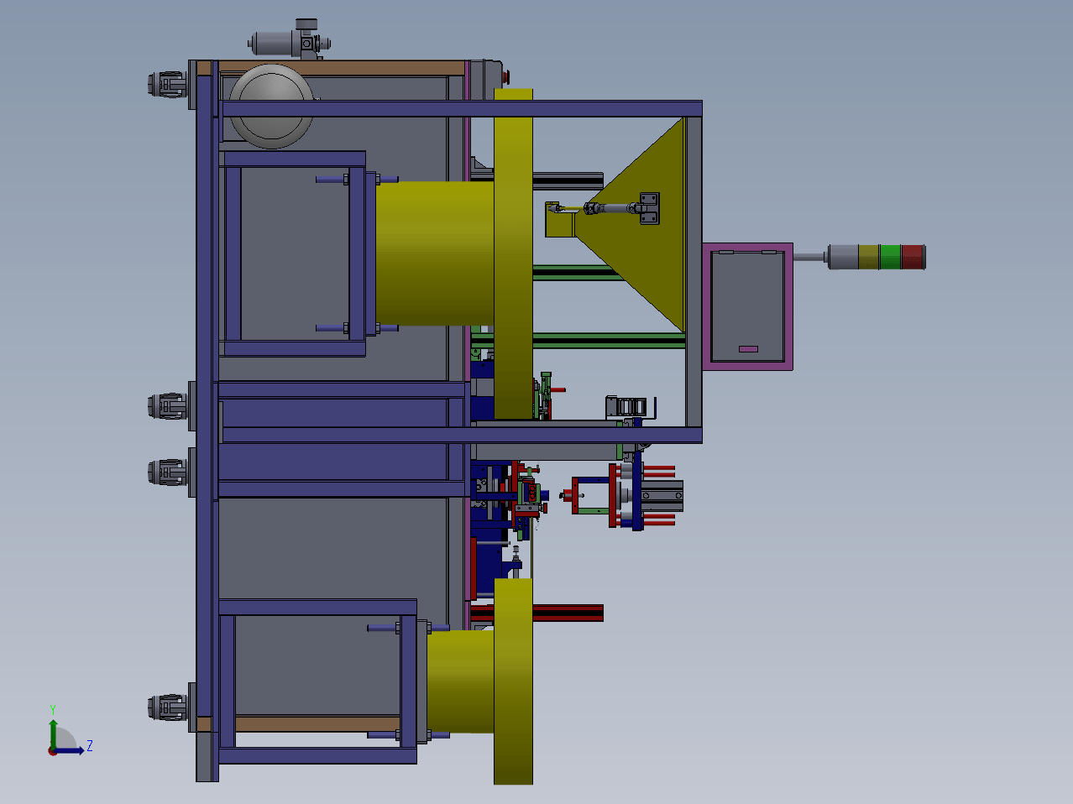This screenshot has width=1073, height=804.
Task: Click the Z axis label of the triad
Action: (x=90, y=745)
